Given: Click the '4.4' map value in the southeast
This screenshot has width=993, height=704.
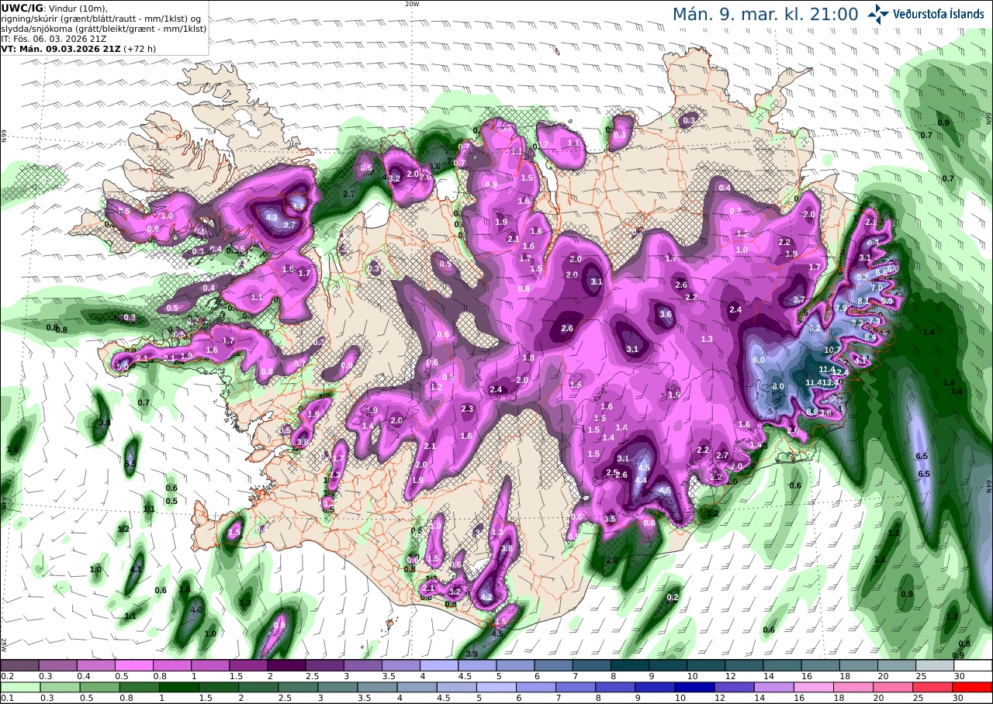Looking at the screenshot, I should pyautogui.click(x=641, y=481).
